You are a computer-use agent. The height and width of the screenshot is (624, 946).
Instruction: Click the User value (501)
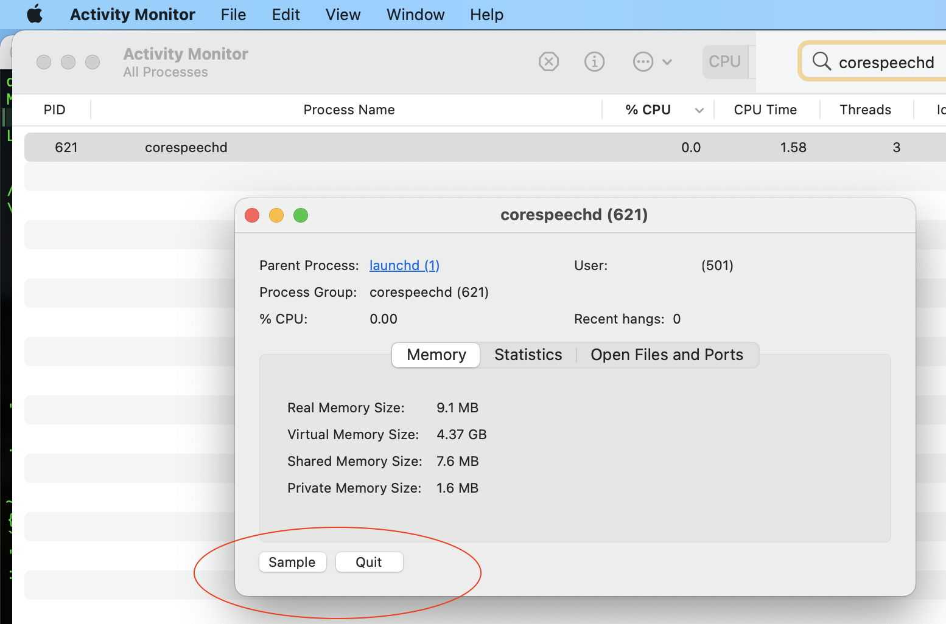coord(717,266)
